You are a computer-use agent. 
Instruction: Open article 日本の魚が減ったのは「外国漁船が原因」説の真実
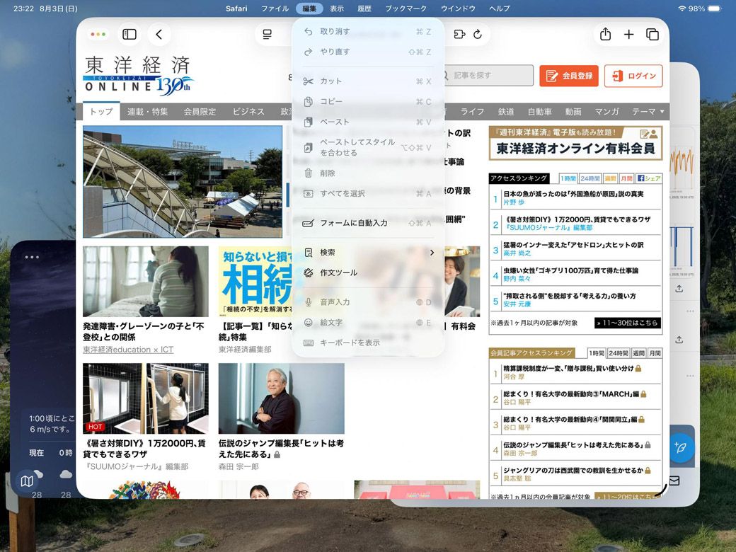[573, 194]
